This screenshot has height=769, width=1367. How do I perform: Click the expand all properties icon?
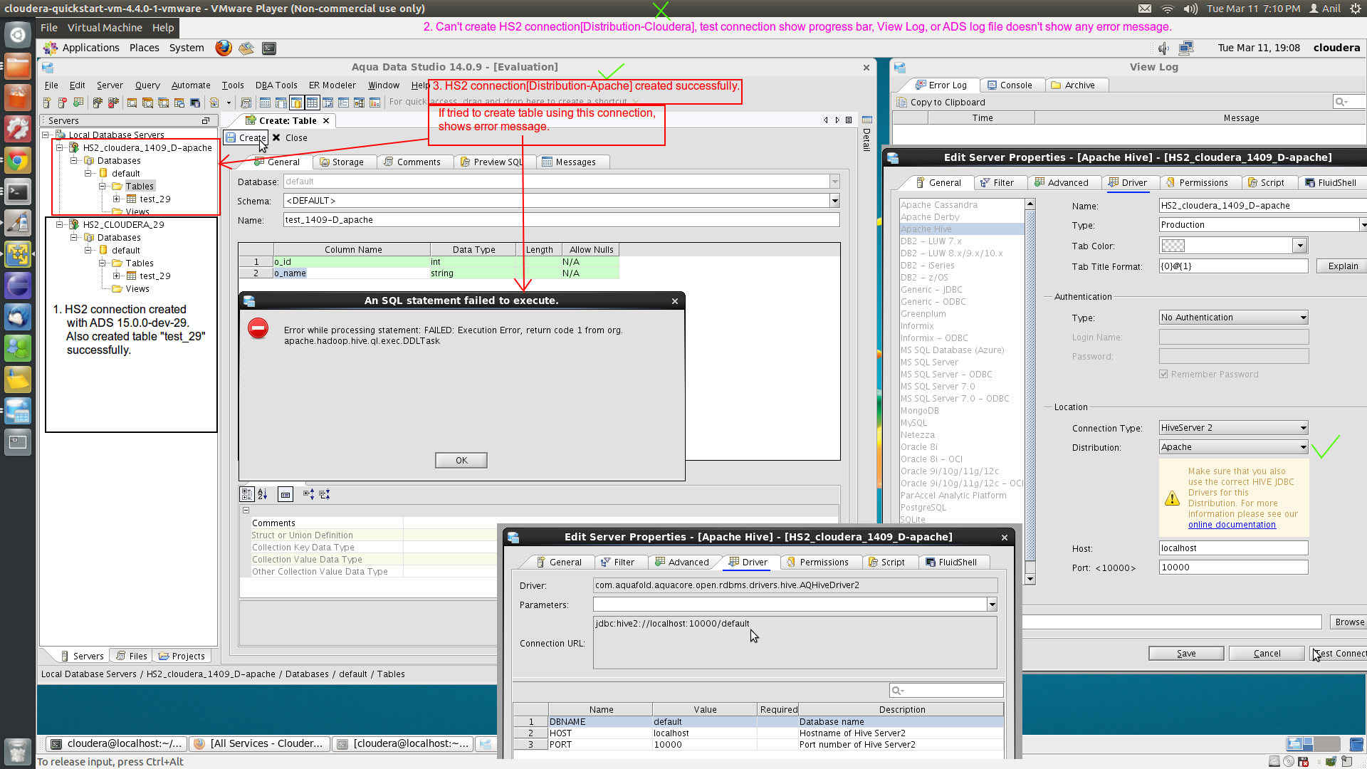coord(308,494)
